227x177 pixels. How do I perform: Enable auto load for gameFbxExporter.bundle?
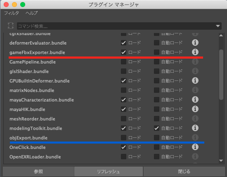[156, 52]
